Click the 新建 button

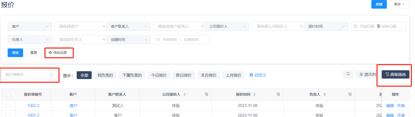[379, 4]
